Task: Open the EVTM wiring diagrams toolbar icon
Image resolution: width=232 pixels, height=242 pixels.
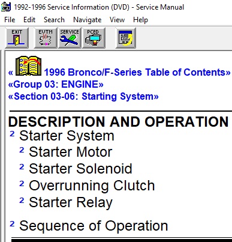Action: [46, 38]
